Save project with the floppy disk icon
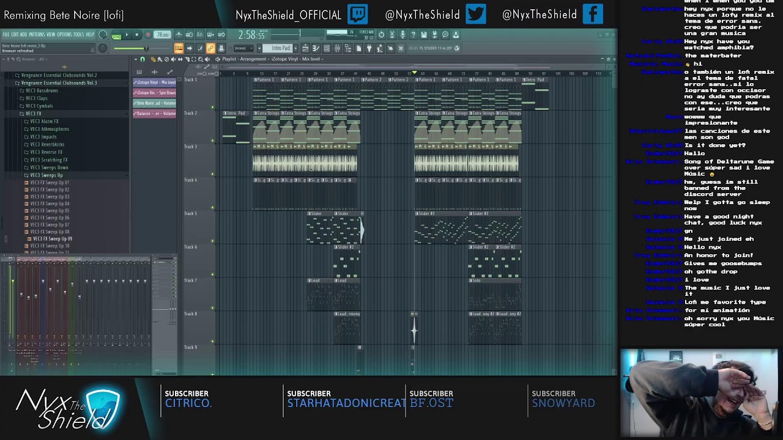This screenshot has height=440, width=783. pos(423,35)
